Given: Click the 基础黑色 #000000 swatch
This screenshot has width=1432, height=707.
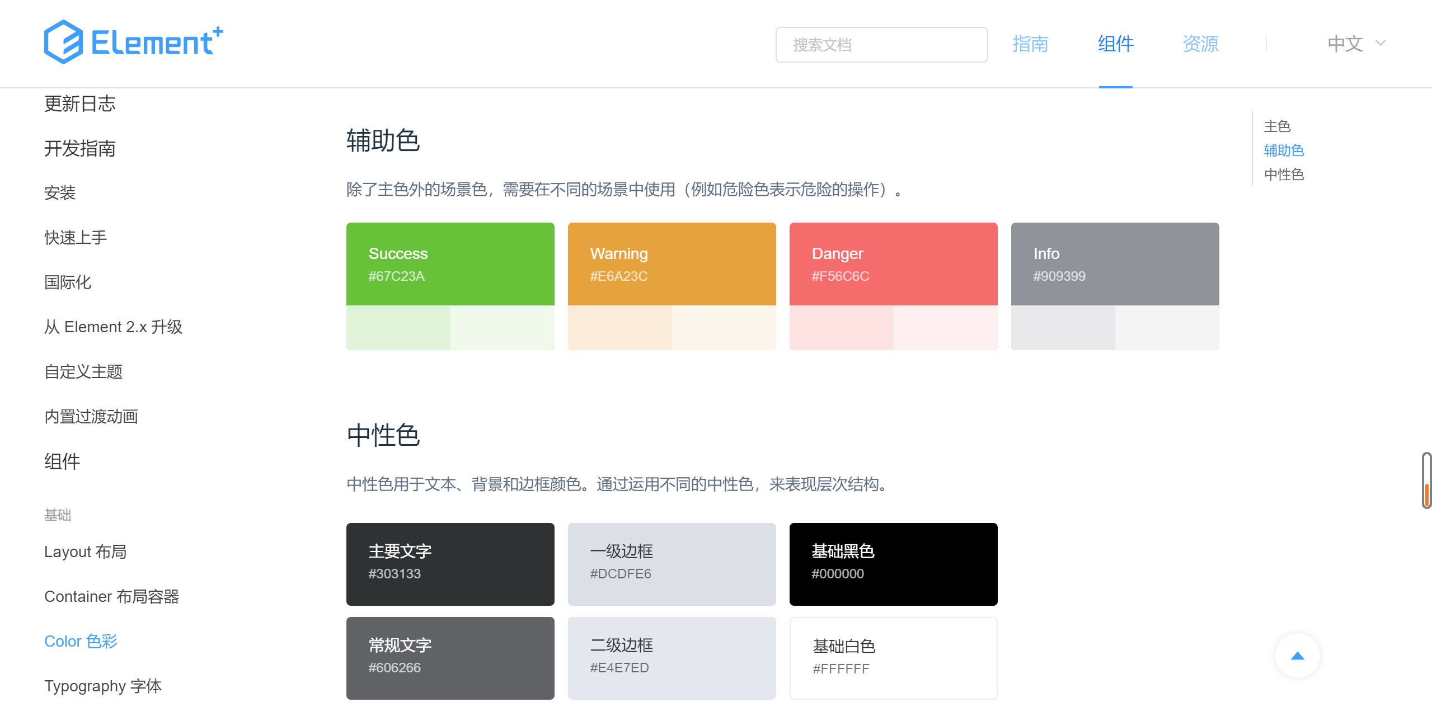Looking at the screenshot, I should coord(893,564).
